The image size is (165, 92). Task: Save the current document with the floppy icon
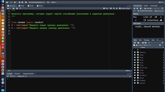pyautogui.click(x=20, y=2)
